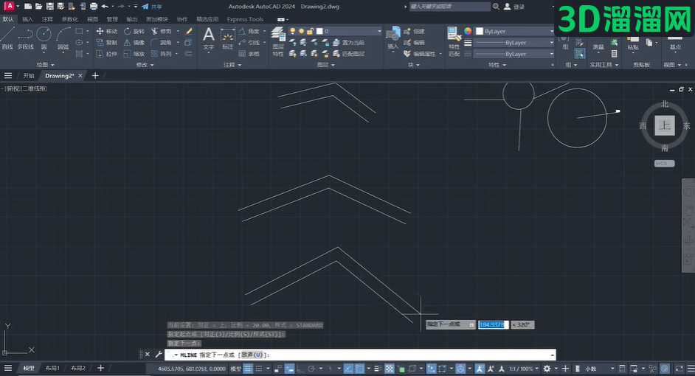
Task: Click the 登录 (Sign in) button
Action: (x=514, y=7)
